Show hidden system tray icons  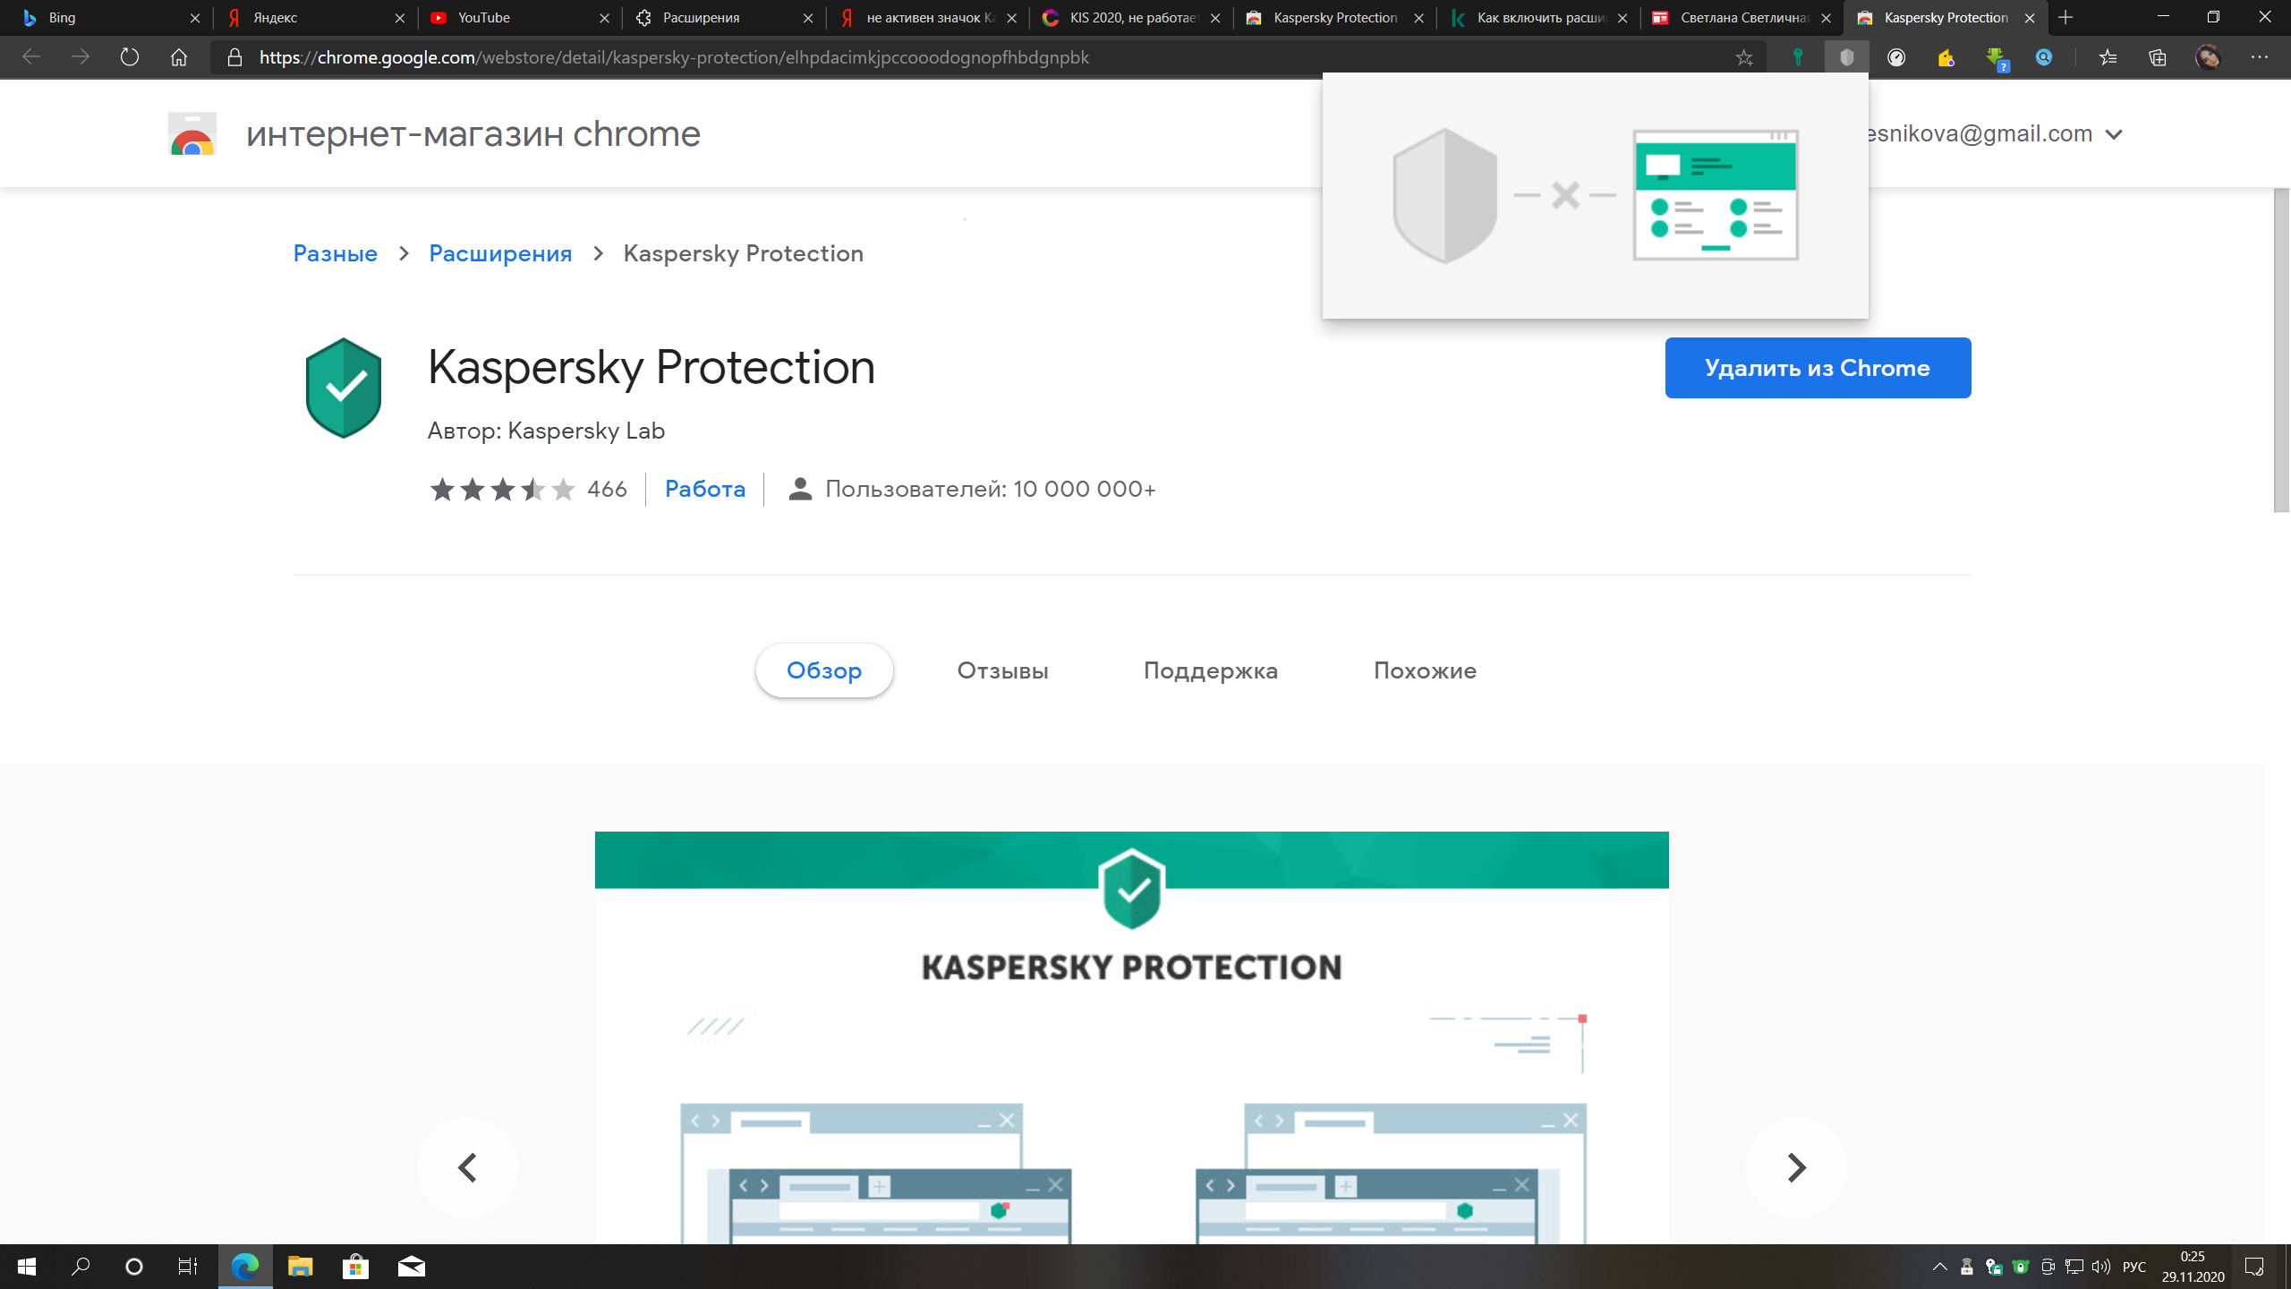tap(1939, 1267)
